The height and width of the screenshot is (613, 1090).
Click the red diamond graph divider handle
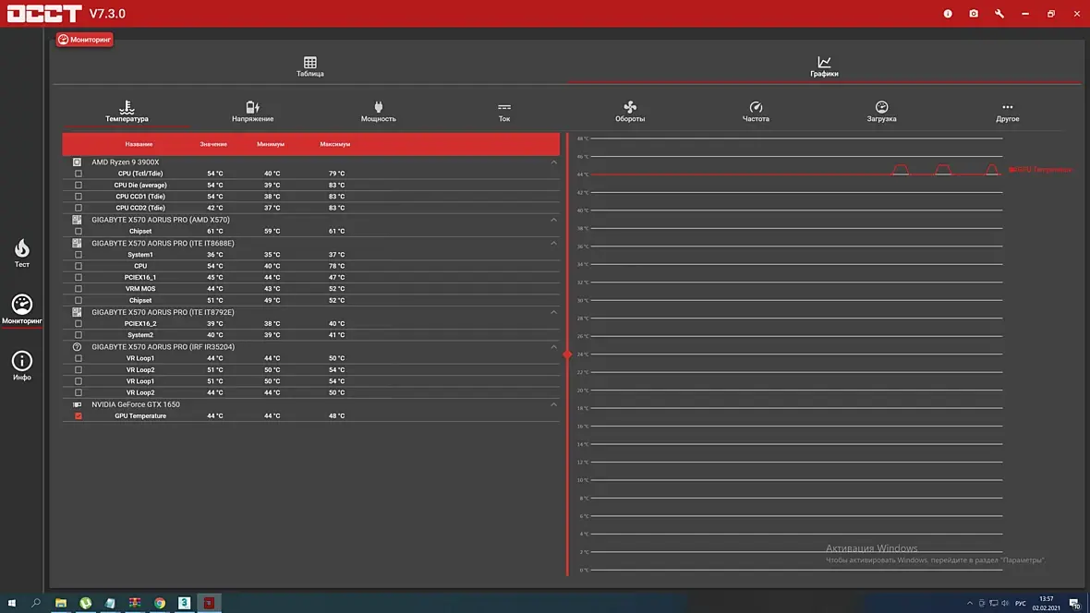[567, 355]
